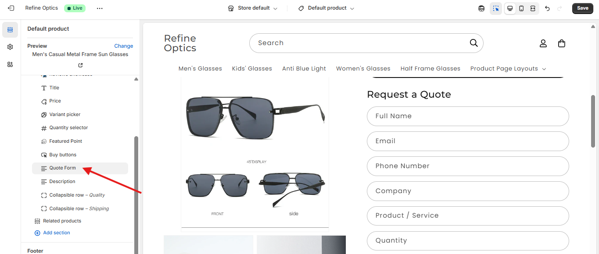Click the Add section link
599x254 pixels.
coord(56,233)
